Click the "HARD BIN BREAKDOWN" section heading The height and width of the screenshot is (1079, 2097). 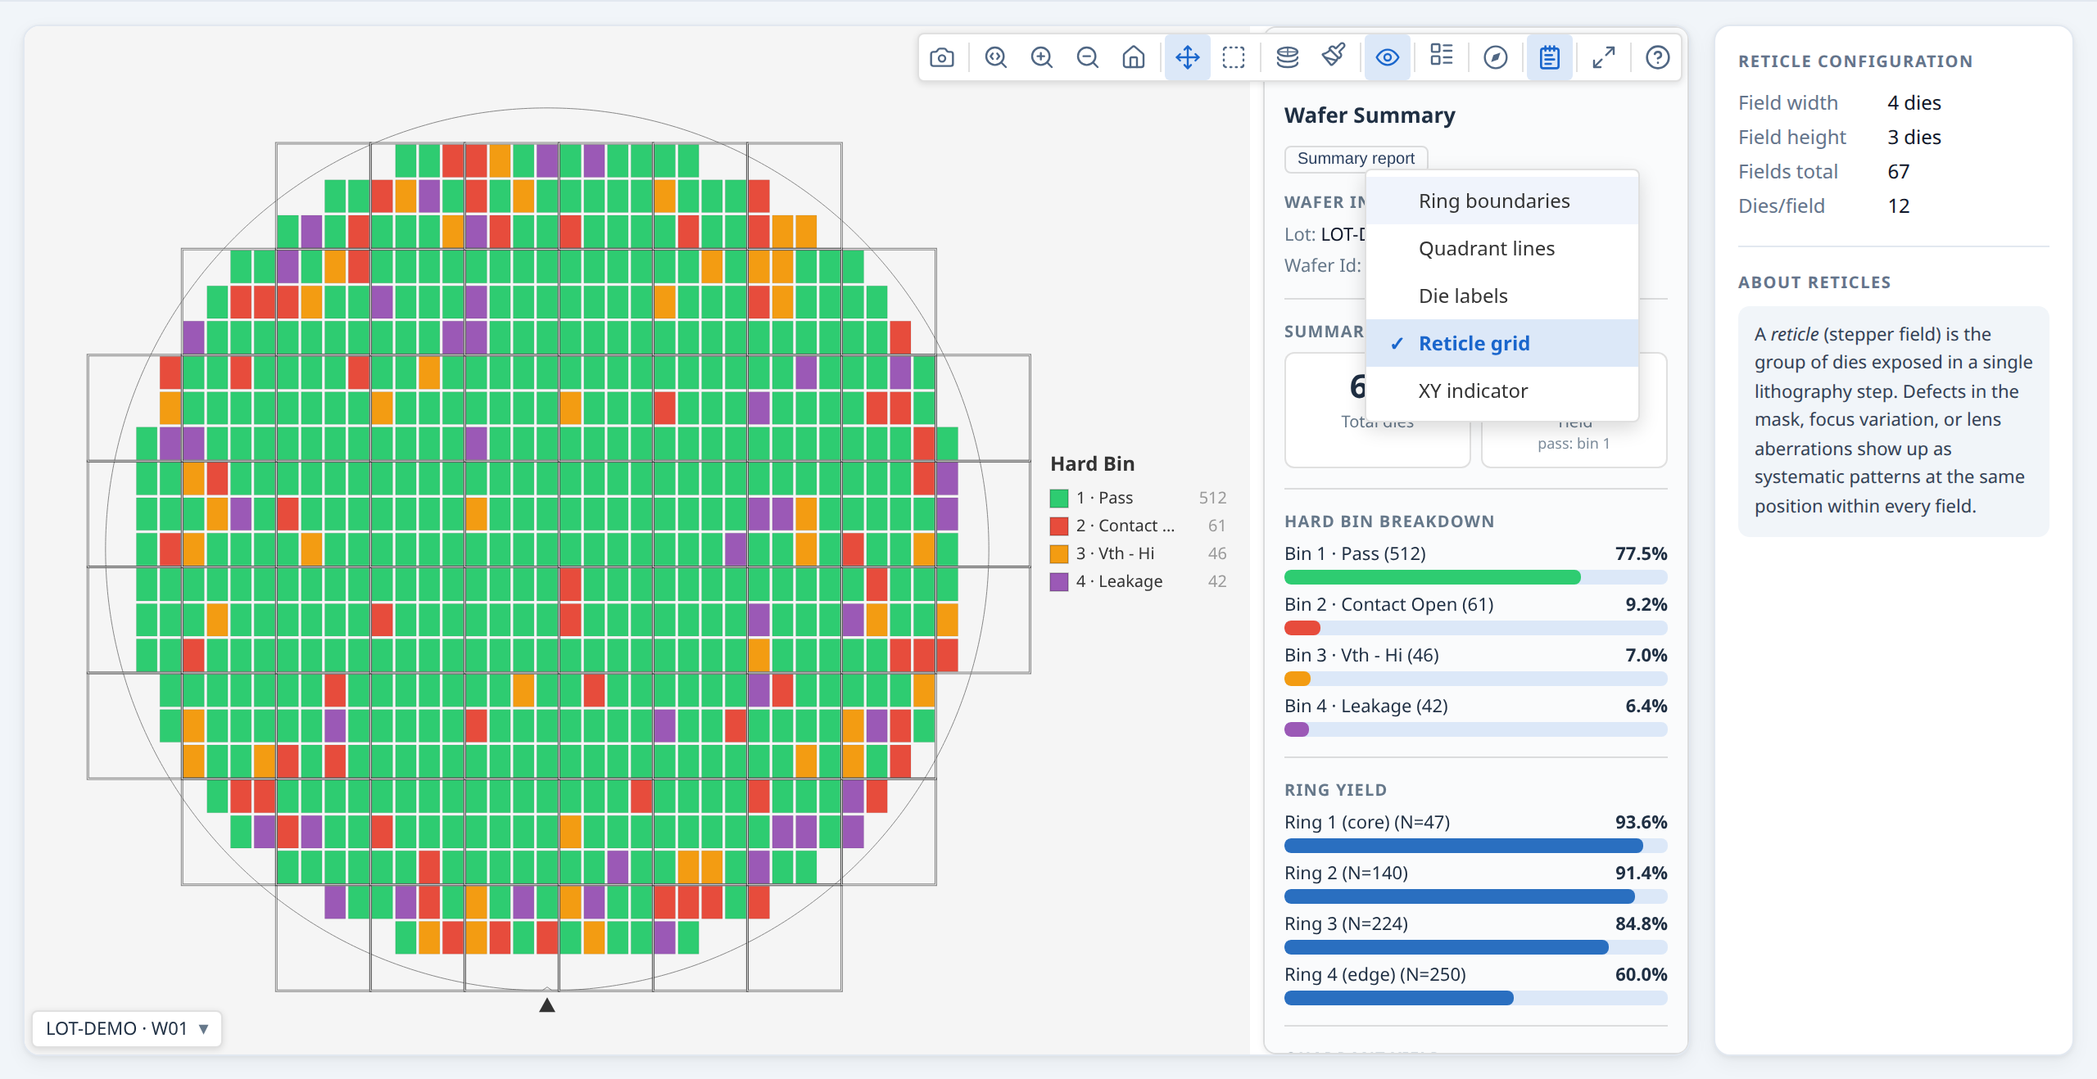point(1389,521)
